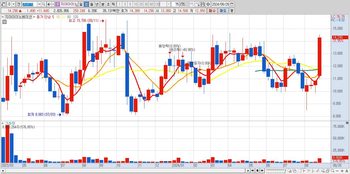The width and height of the screenshot is (350, 174).
Task: Click the chart layout icon at far left
Action: tap(4, 4)
